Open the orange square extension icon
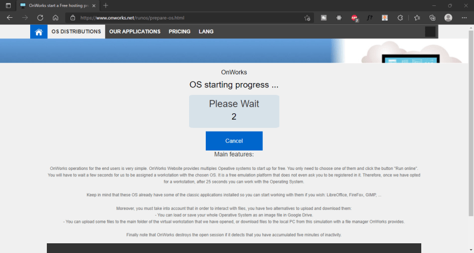474x253 pixels. click(x=385, y=18)
